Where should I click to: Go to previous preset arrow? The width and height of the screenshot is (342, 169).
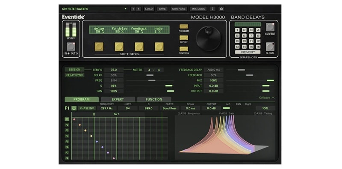tap(133, 9)
